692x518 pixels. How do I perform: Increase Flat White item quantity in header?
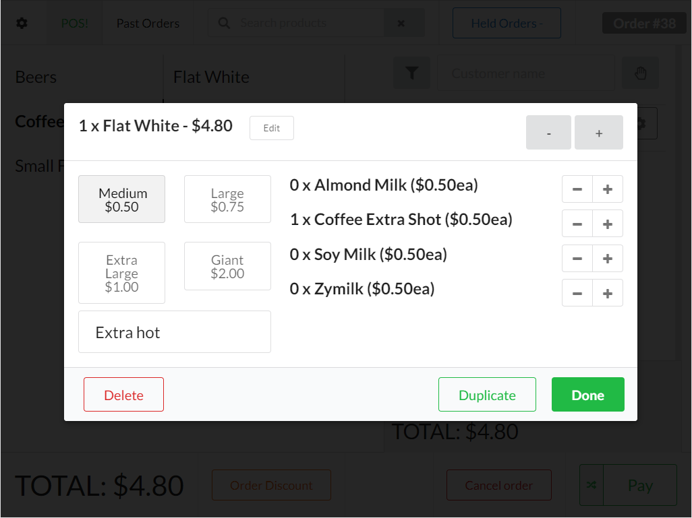(x=599, y=133)
